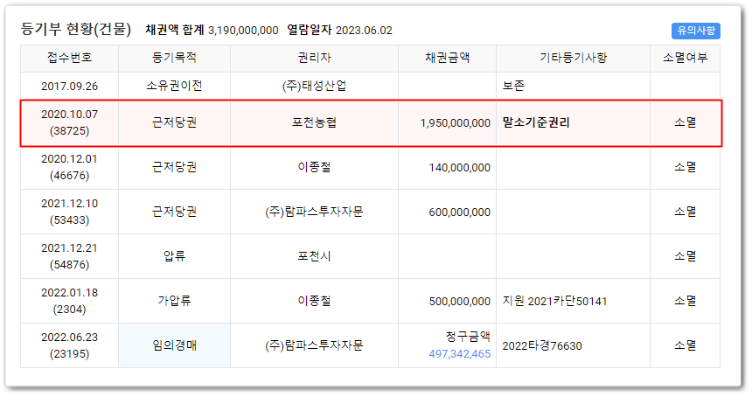Click 소멸 in the 2020.12.01 row
This screenshot has width=752, height=397.
point(685,167)
